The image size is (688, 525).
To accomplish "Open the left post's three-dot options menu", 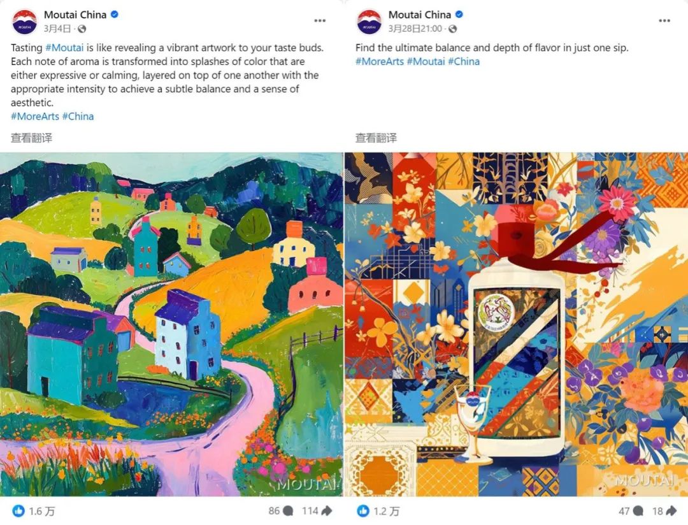I will [320, 20].
